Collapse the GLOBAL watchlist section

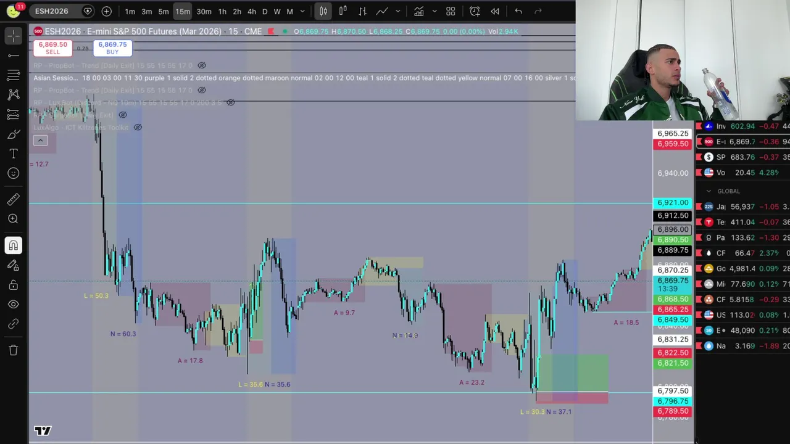point(709,191)
